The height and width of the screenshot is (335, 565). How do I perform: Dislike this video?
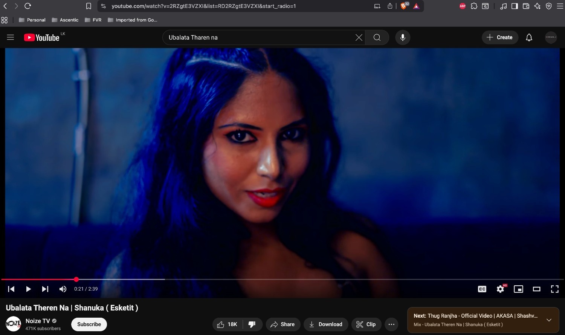[x=252, y=324]
